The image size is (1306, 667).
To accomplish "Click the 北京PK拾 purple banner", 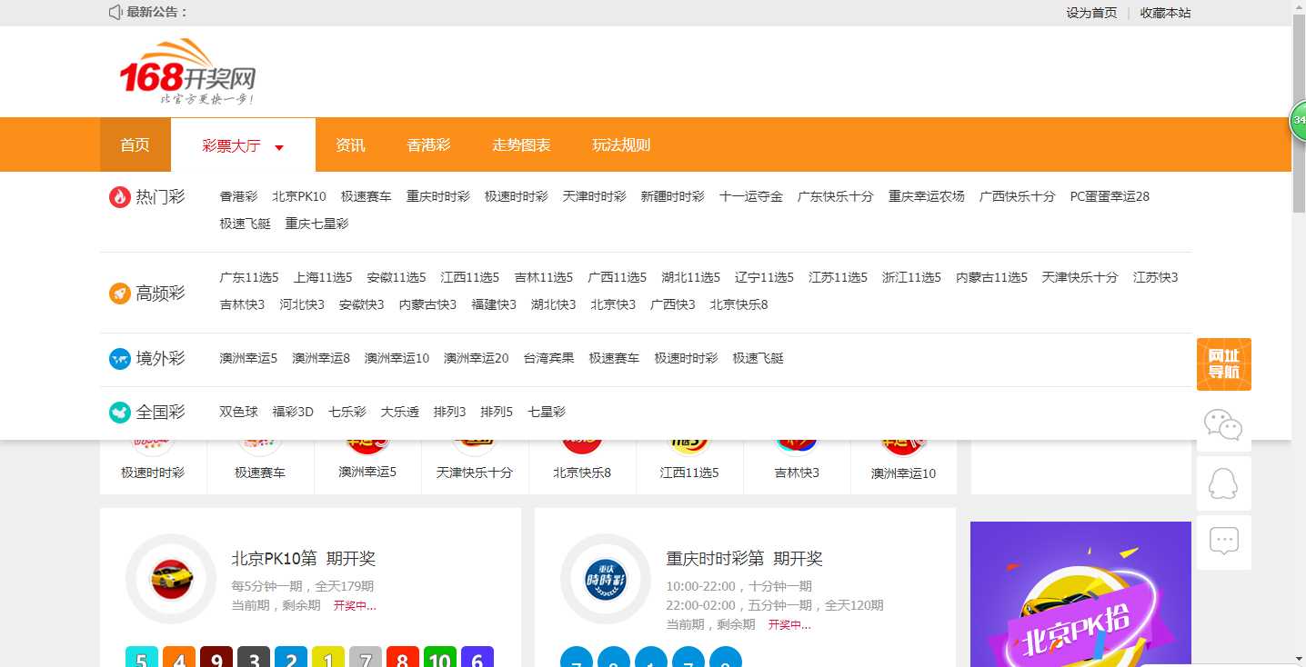I will pos(1080,594).
